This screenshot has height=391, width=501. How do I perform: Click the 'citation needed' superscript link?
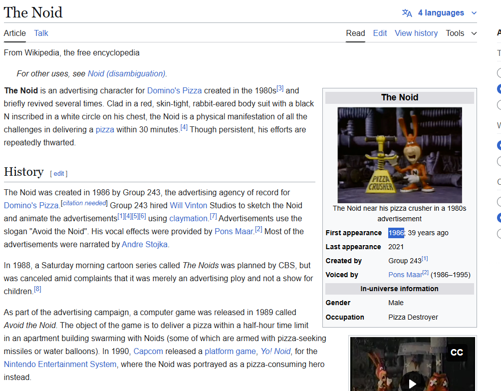pyautogui.click(x=84, y=203)
